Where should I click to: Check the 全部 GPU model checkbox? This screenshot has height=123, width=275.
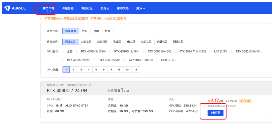tap(64, 51)
